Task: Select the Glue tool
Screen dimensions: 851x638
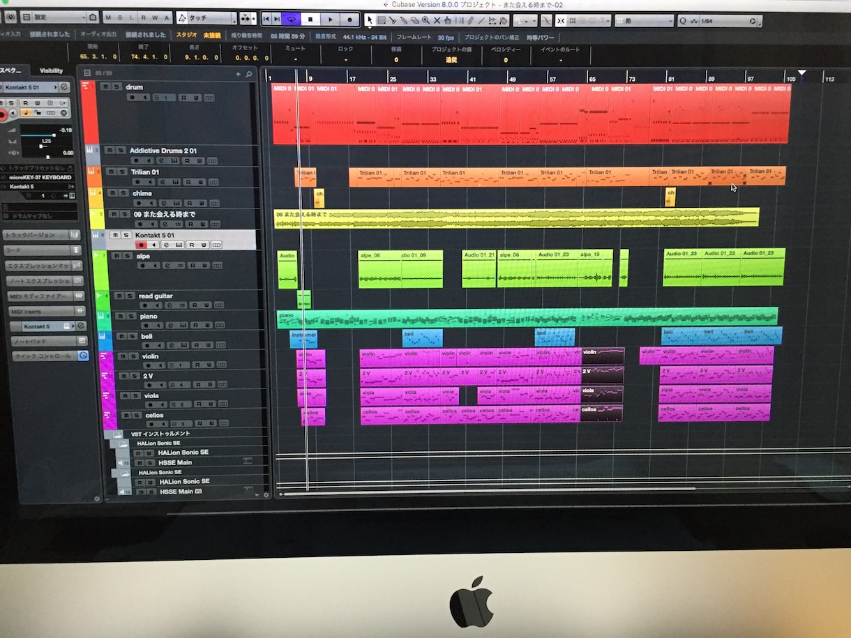Action: (404, 20)
